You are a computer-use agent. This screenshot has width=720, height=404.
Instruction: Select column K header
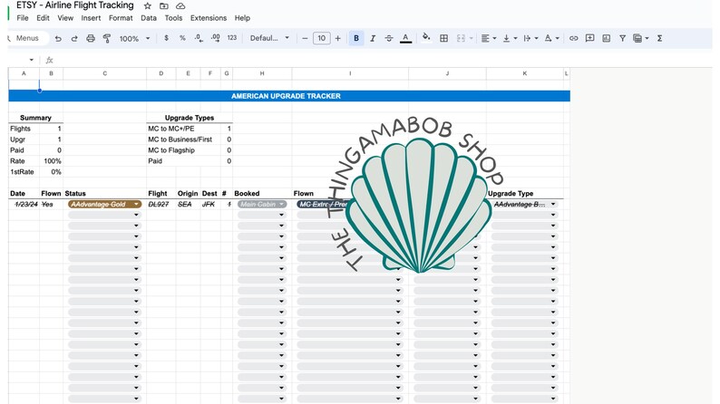(525, 73)
